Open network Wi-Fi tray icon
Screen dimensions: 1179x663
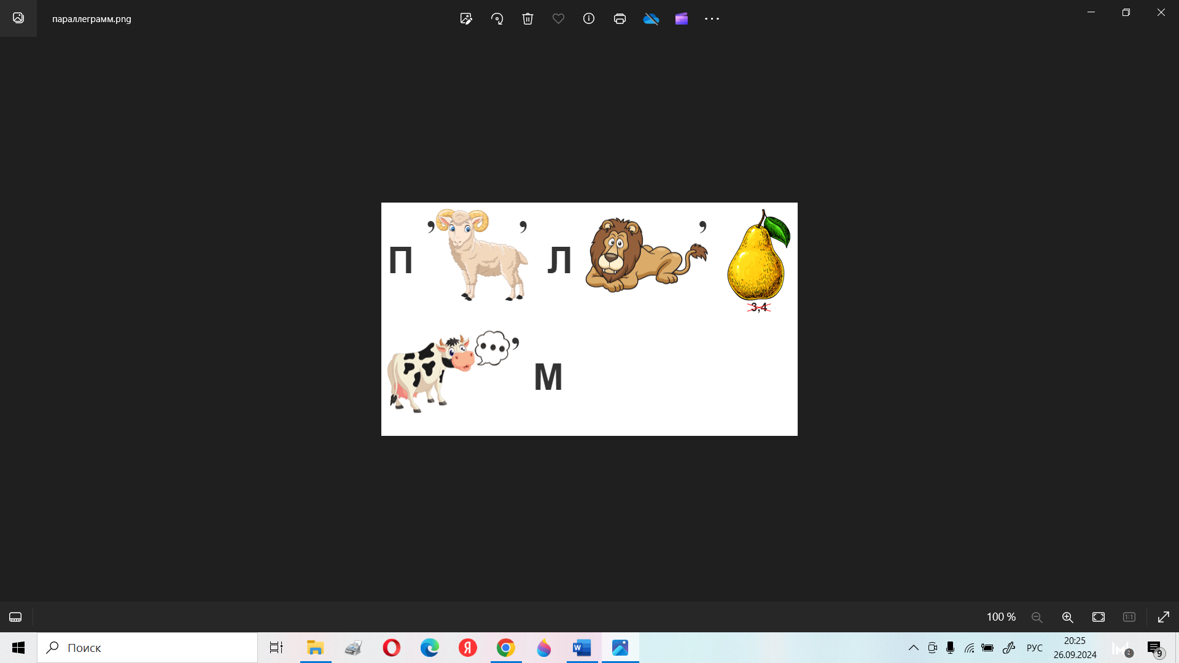pyautogui.click(x=969, y=648)
